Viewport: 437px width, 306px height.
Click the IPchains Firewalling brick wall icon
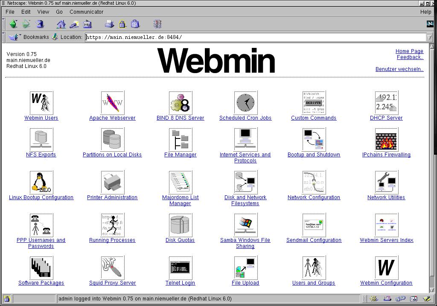pos(386,140)
